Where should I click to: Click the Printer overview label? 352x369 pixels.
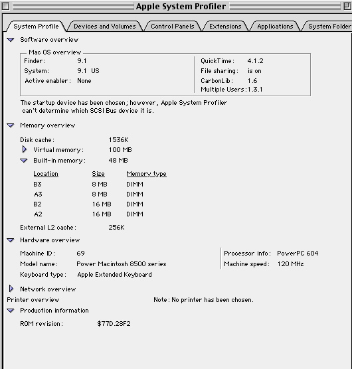[33, 300]
